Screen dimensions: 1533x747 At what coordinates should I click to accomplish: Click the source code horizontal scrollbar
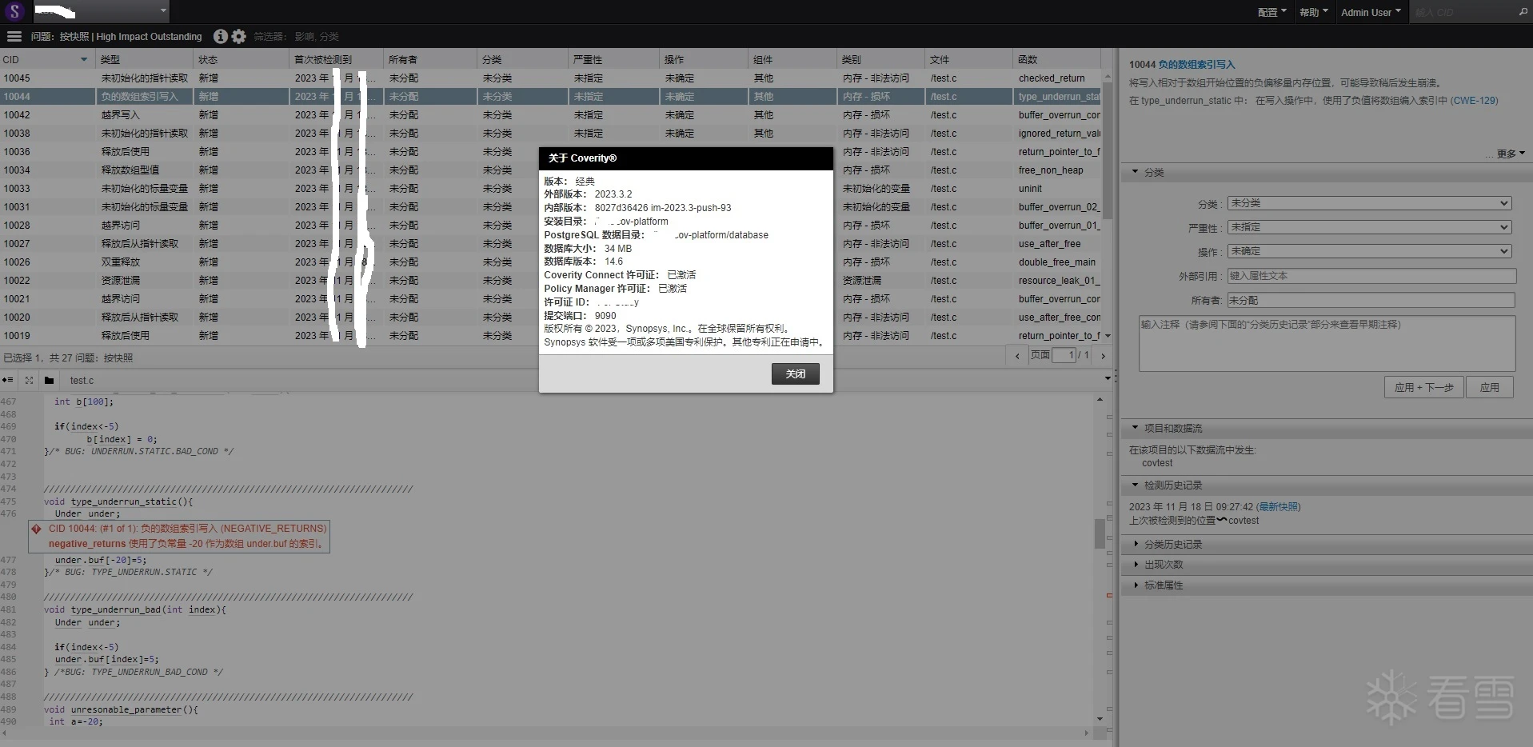click(x=546, y=733)
